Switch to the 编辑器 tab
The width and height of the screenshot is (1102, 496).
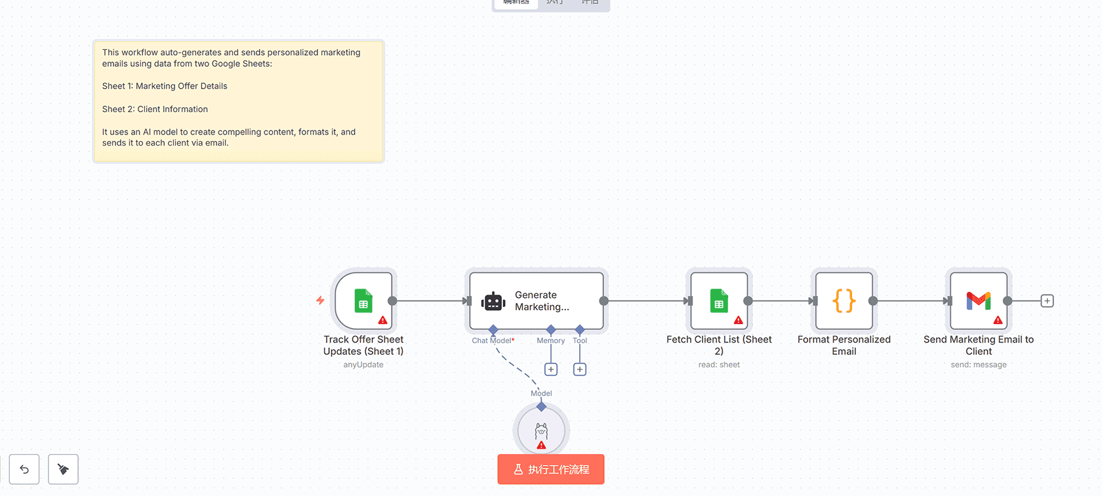tap(516, 3)
